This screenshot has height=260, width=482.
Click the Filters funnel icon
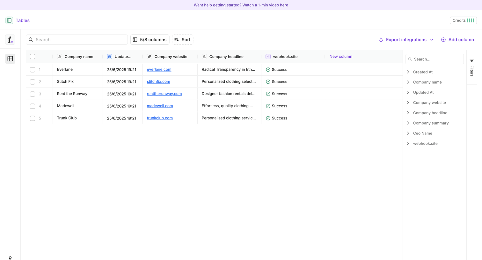point(472,60)
